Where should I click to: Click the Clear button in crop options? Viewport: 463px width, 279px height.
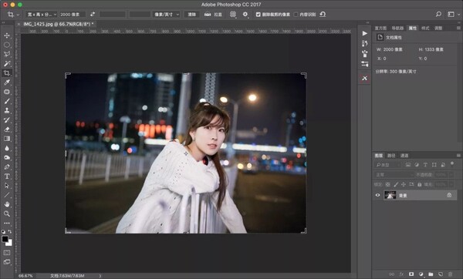[191, 15]
